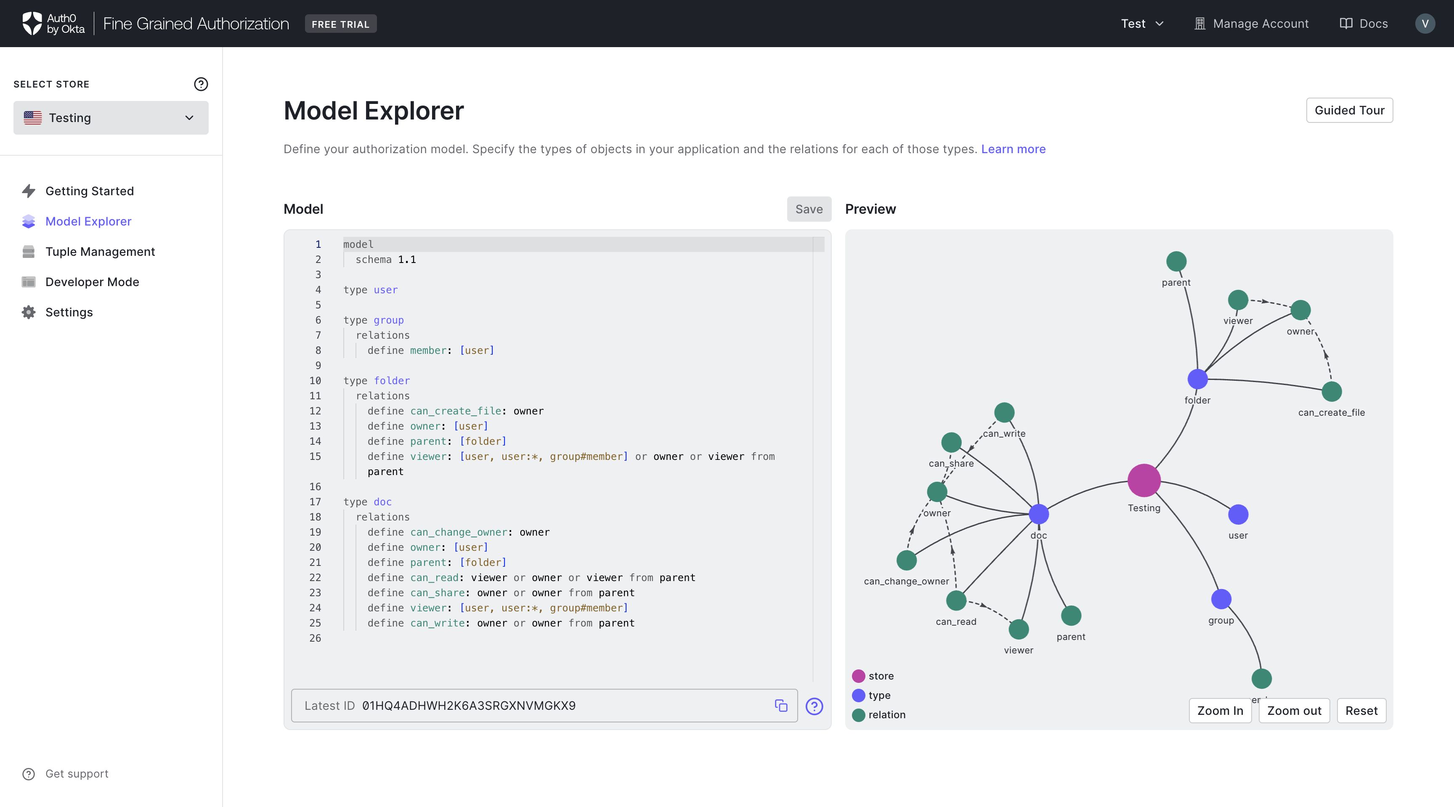Start the Guided Tour
This screenshot has width=1454, height=807.
(x=1349, y=110)
